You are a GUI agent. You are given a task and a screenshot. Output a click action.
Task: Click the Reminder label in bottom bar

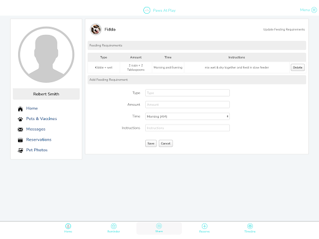pyautogui.click(x=113, y=232)
